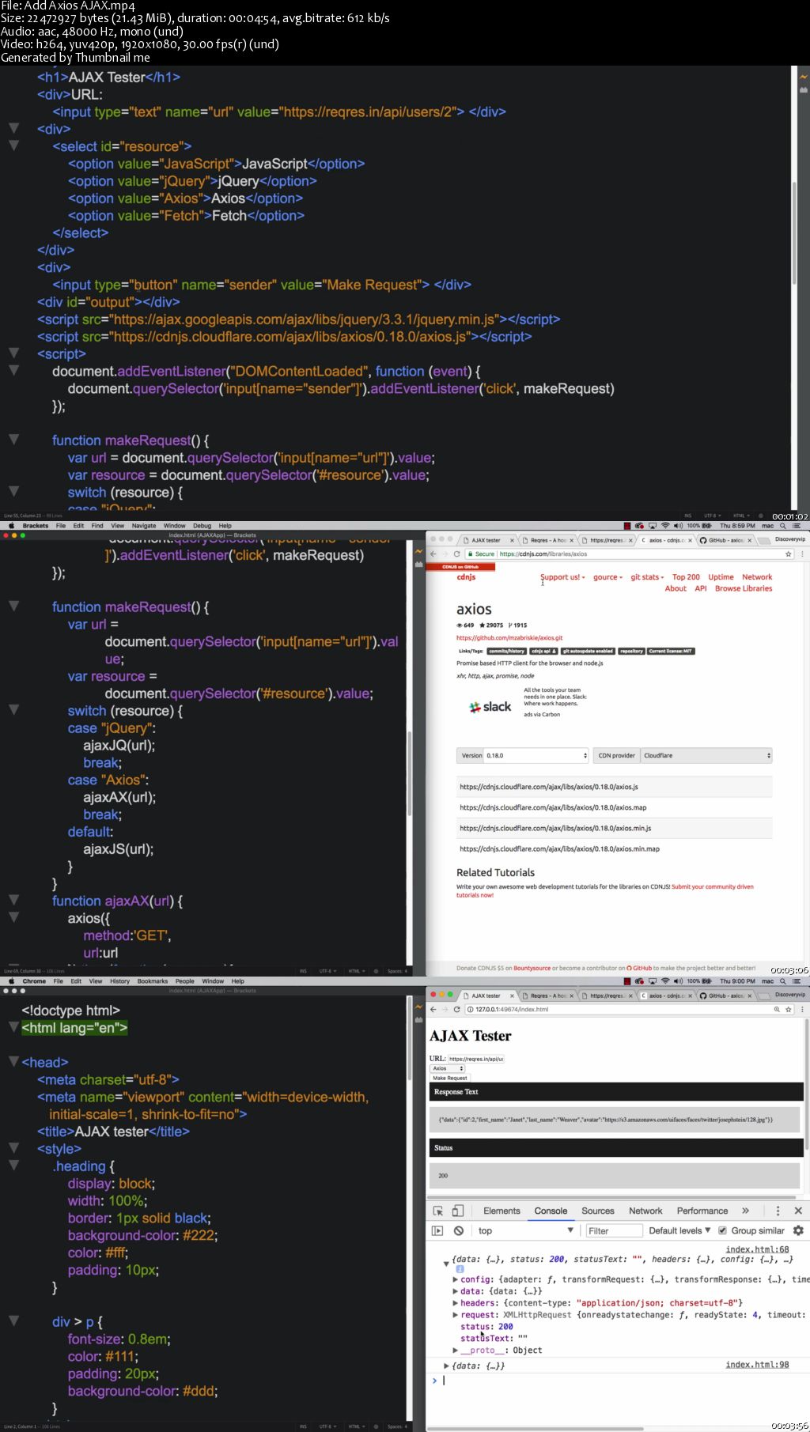810x1432 pixels.
Task: Toggle INS mode in middle frame status bar
Action: click(303, 971)
